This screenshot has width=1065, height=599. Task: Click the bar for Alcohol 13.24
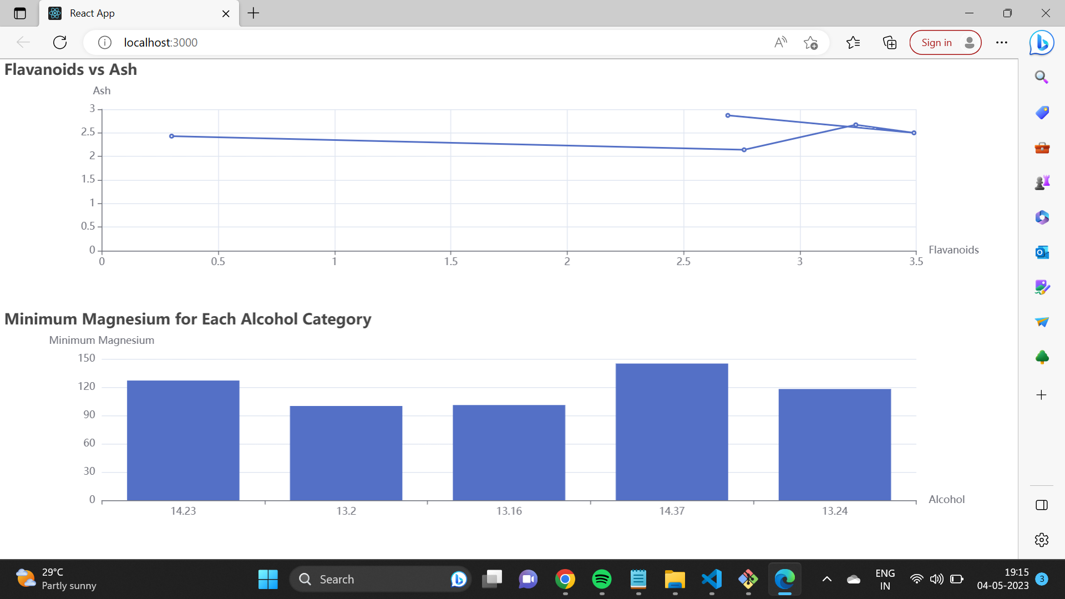coord(835,445)
